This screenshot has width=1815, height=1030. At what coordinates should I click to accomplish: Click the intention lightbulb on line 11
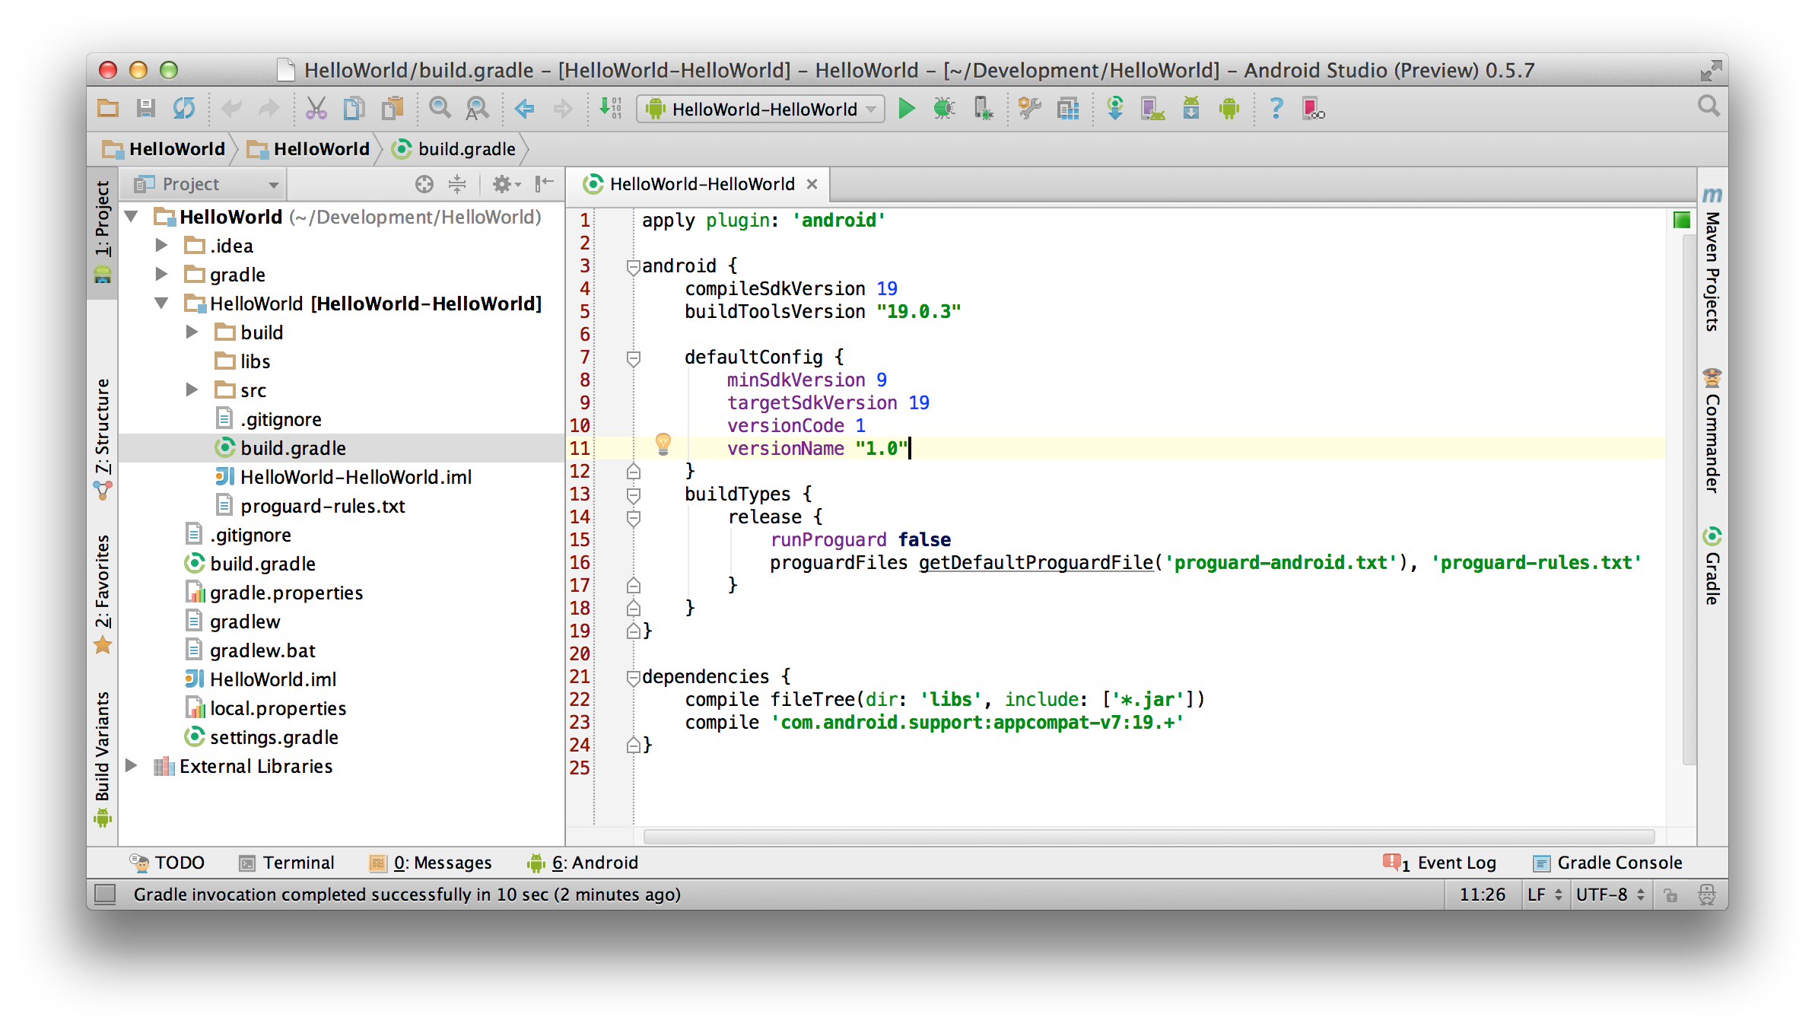(x=663, y=443)
